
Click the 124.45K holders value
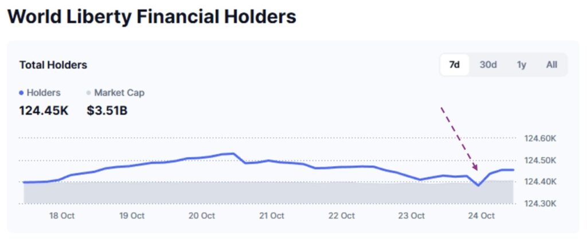(x=44, y=110)
